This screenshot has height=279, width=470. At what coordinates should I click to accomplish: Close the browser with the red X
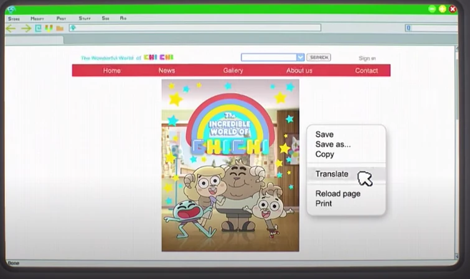pos(453,9)
